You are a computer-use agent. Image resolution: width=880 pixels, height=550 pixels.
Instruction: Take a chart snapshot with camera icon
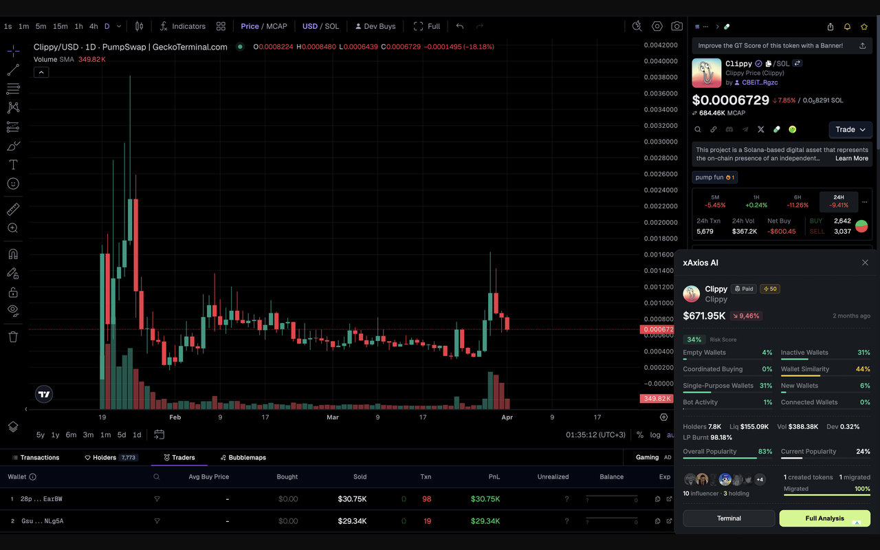[677, 26]
